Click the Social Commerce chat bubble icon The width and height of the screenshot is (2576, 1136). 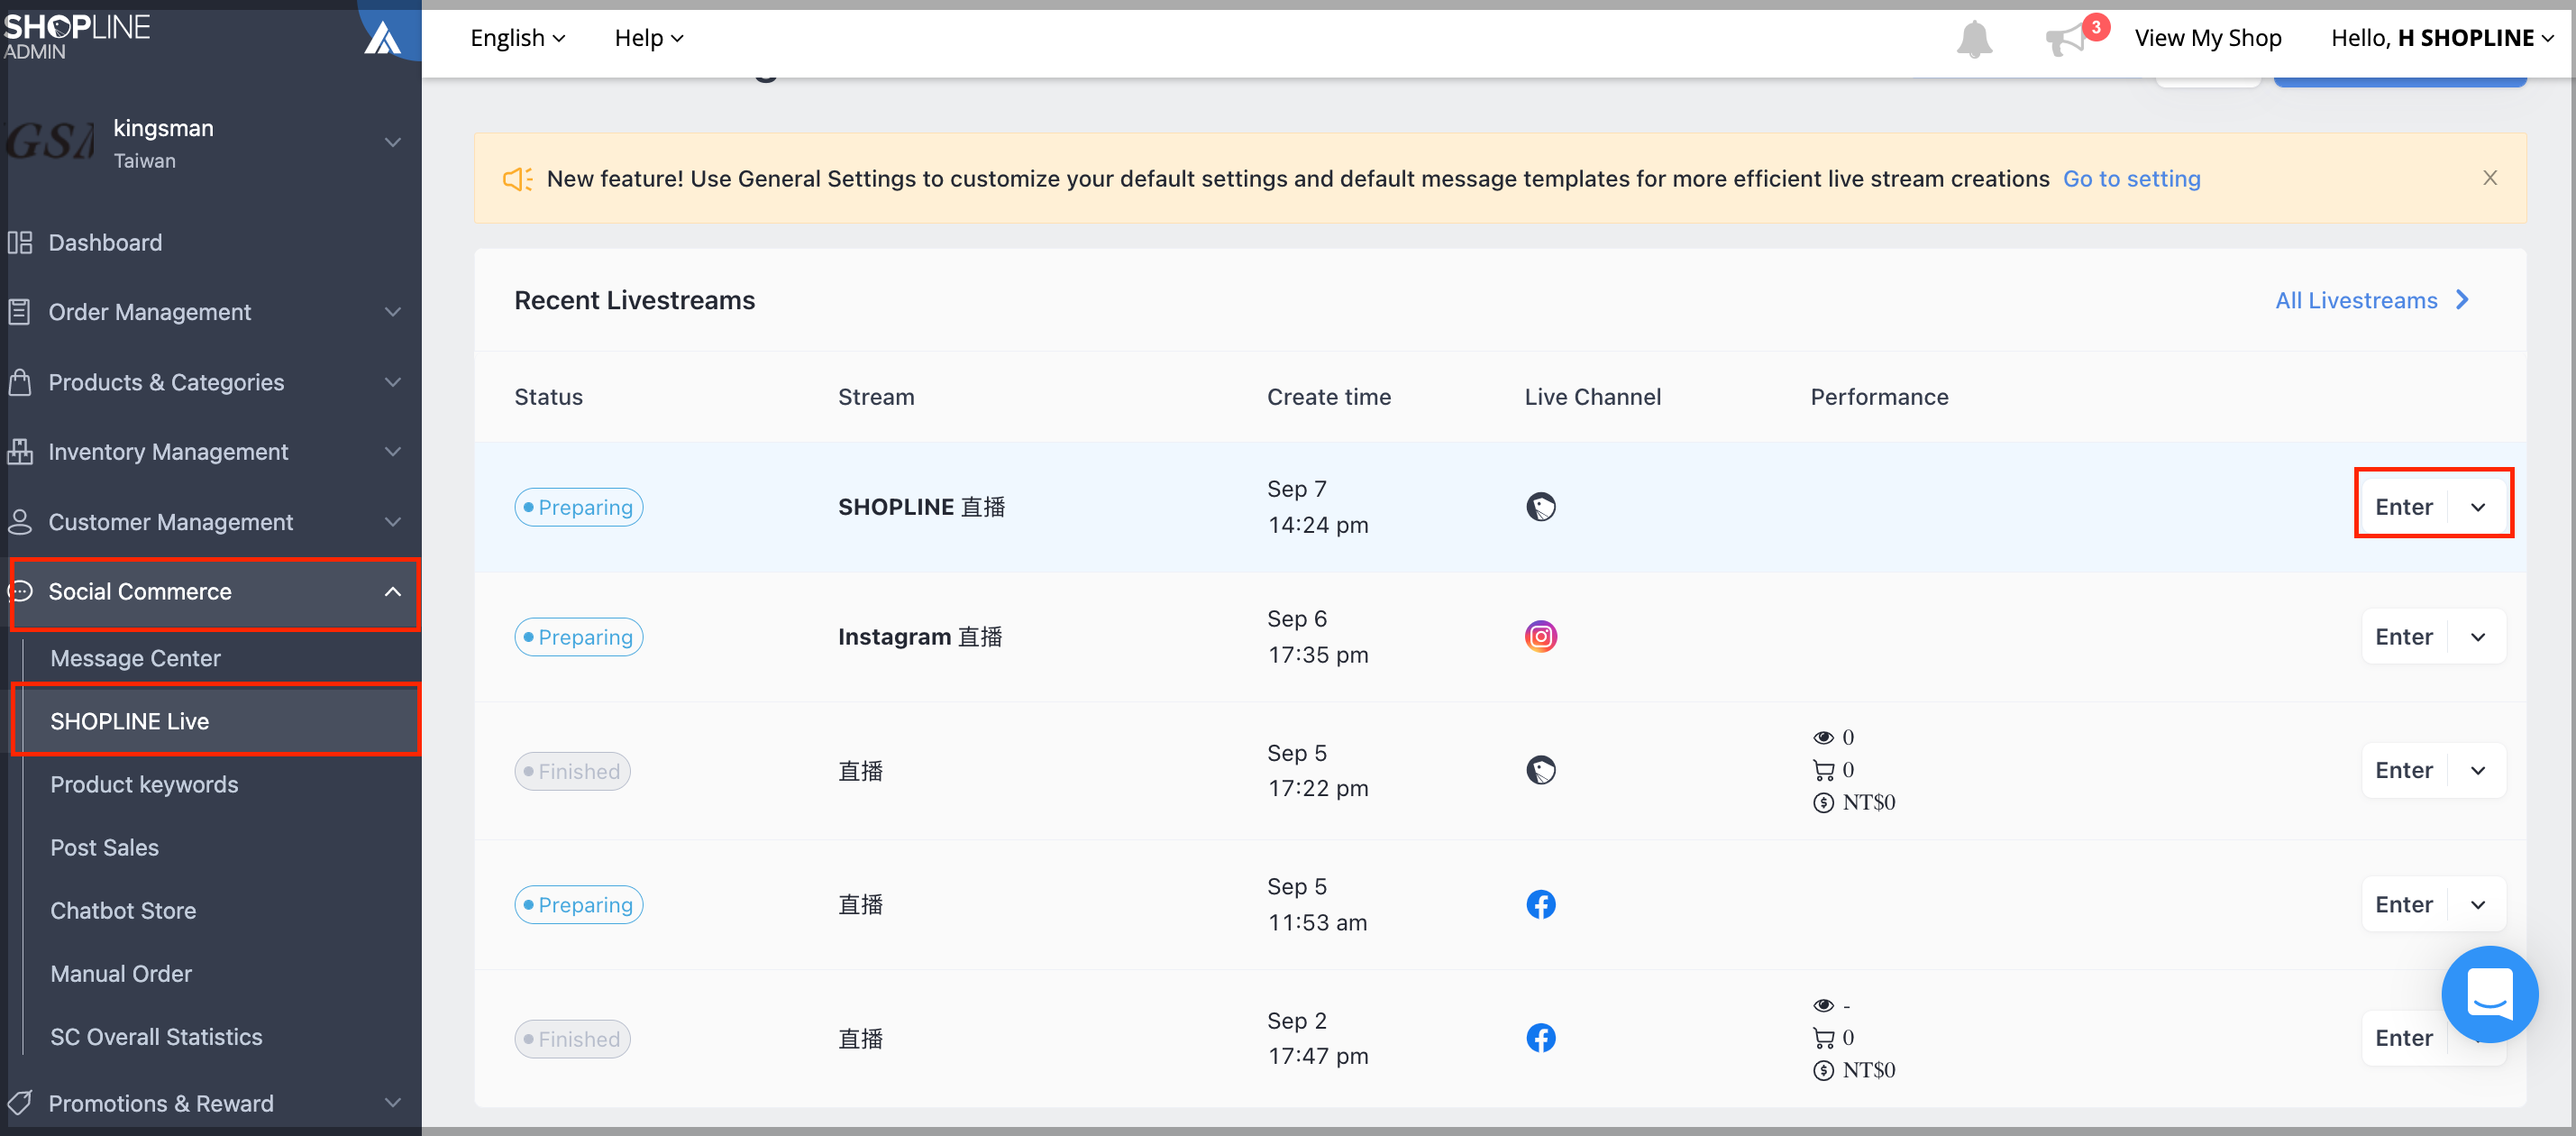[20, 591]
